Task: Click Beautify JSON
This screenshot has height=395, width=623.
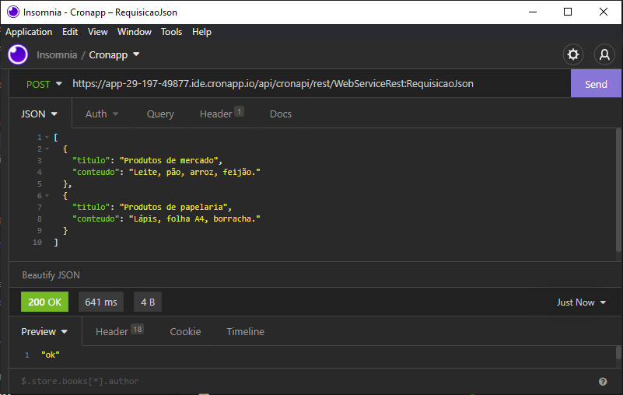Action: click(51, 275)
